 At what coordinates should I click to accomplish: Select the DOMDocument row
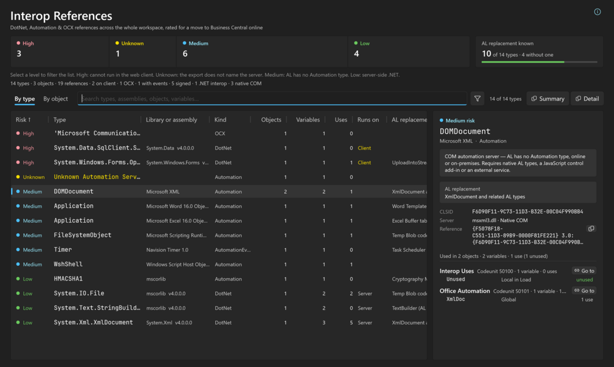tap(219, 191)
